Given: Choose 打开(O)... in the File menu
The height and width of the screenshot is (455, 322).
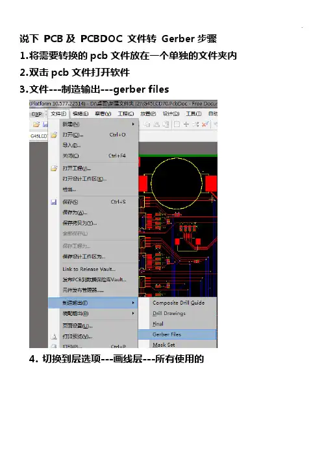Looking at the screenshot, I should [93, 135].
